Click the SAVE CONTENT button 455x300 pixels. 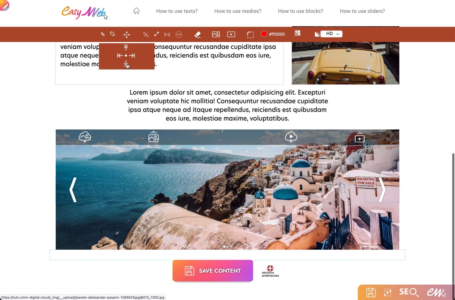212,271
